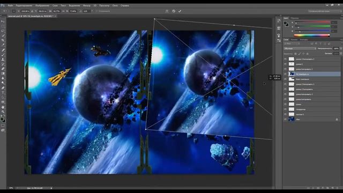Click foreground color swatch in Color panel
The width and height of the screenshot is (343, 193).
click(x=286, y=23)
